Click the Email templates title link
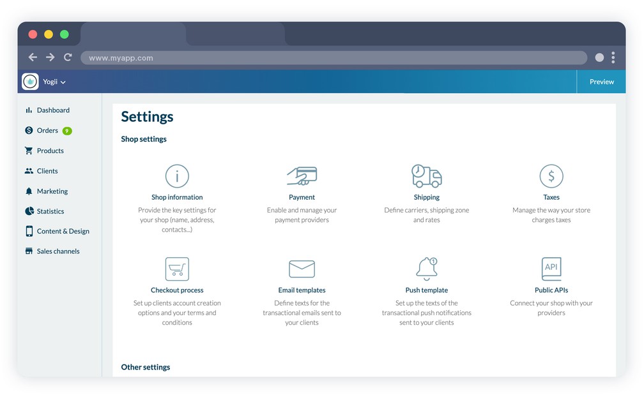This screenshot has width=644, height=402. [302, 290]
